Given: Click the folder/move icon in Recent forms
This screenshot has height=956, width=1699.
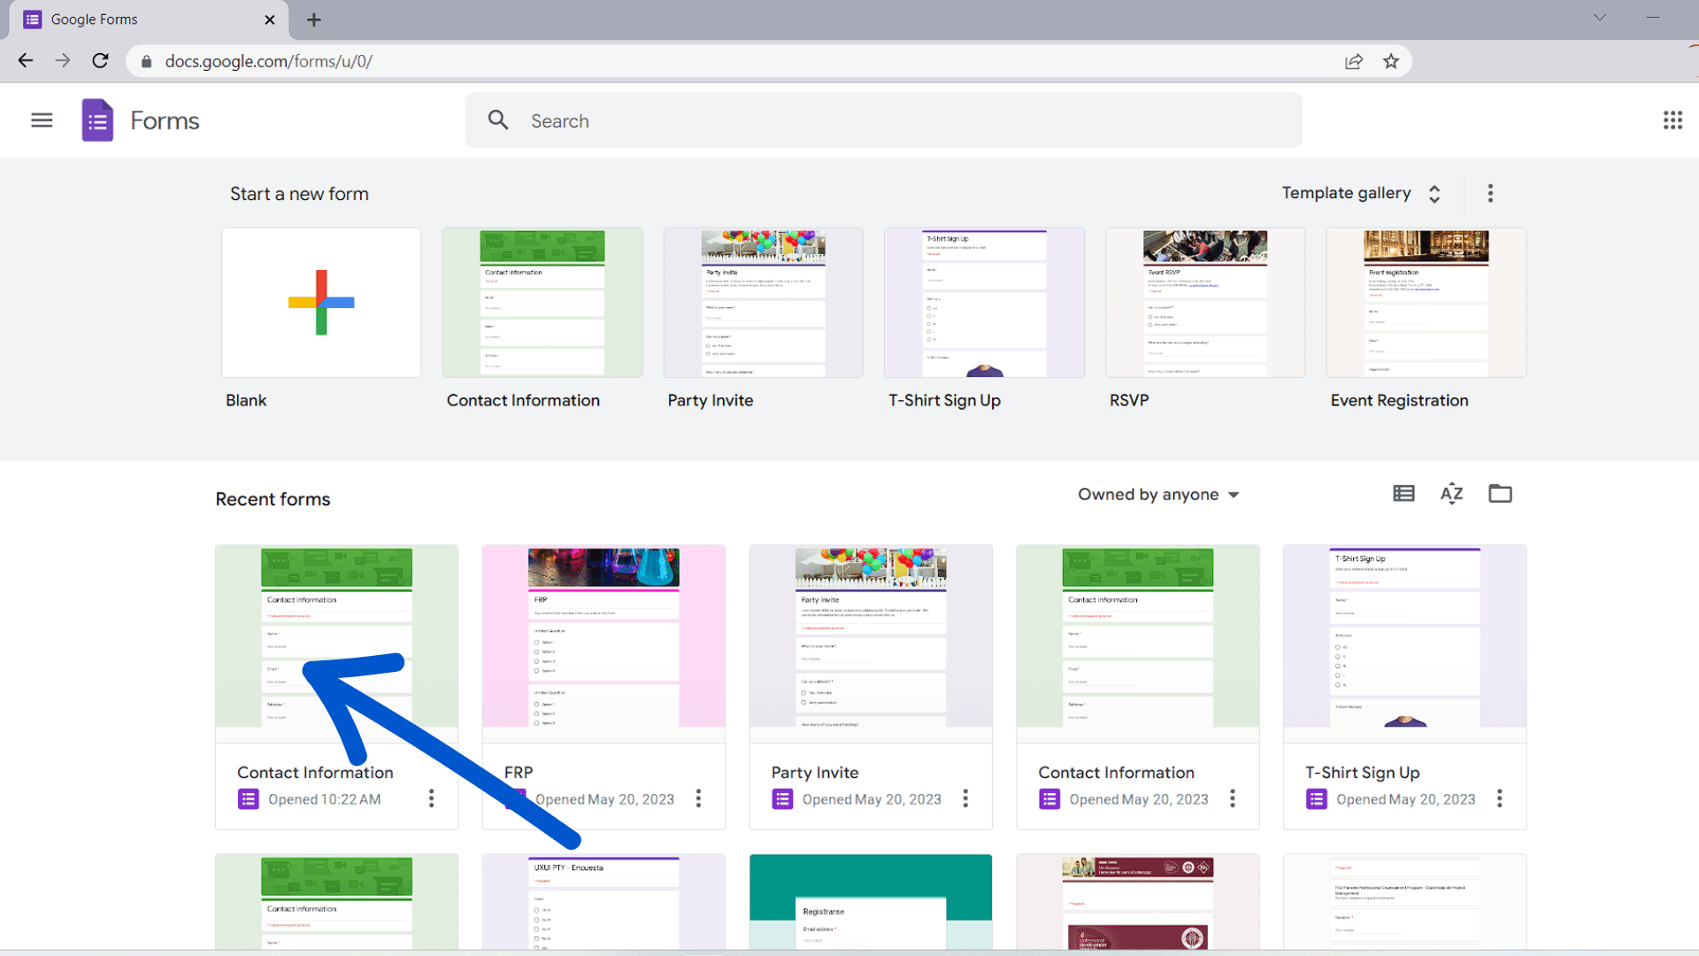Looking at the screenshot, I should click(1501, 492).
